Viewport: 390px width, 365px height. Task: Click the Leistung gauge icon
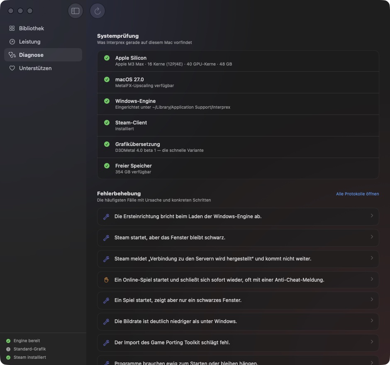[12, 42]
